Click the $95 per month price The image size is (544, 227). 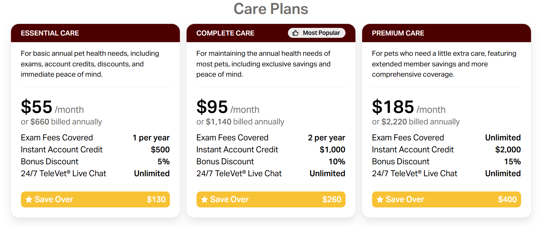[228, 107]
